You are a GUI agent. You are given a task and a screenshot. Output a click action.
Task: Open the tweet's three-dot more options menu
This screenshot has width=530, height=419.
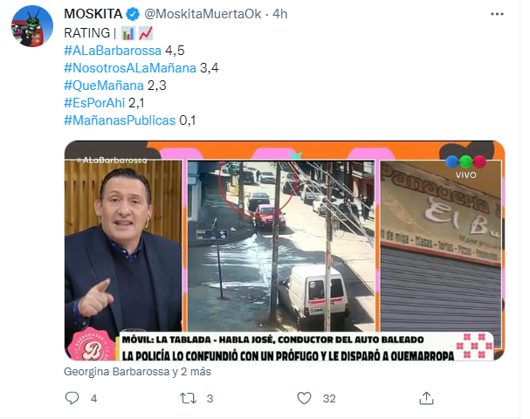(x=497, y=14)
